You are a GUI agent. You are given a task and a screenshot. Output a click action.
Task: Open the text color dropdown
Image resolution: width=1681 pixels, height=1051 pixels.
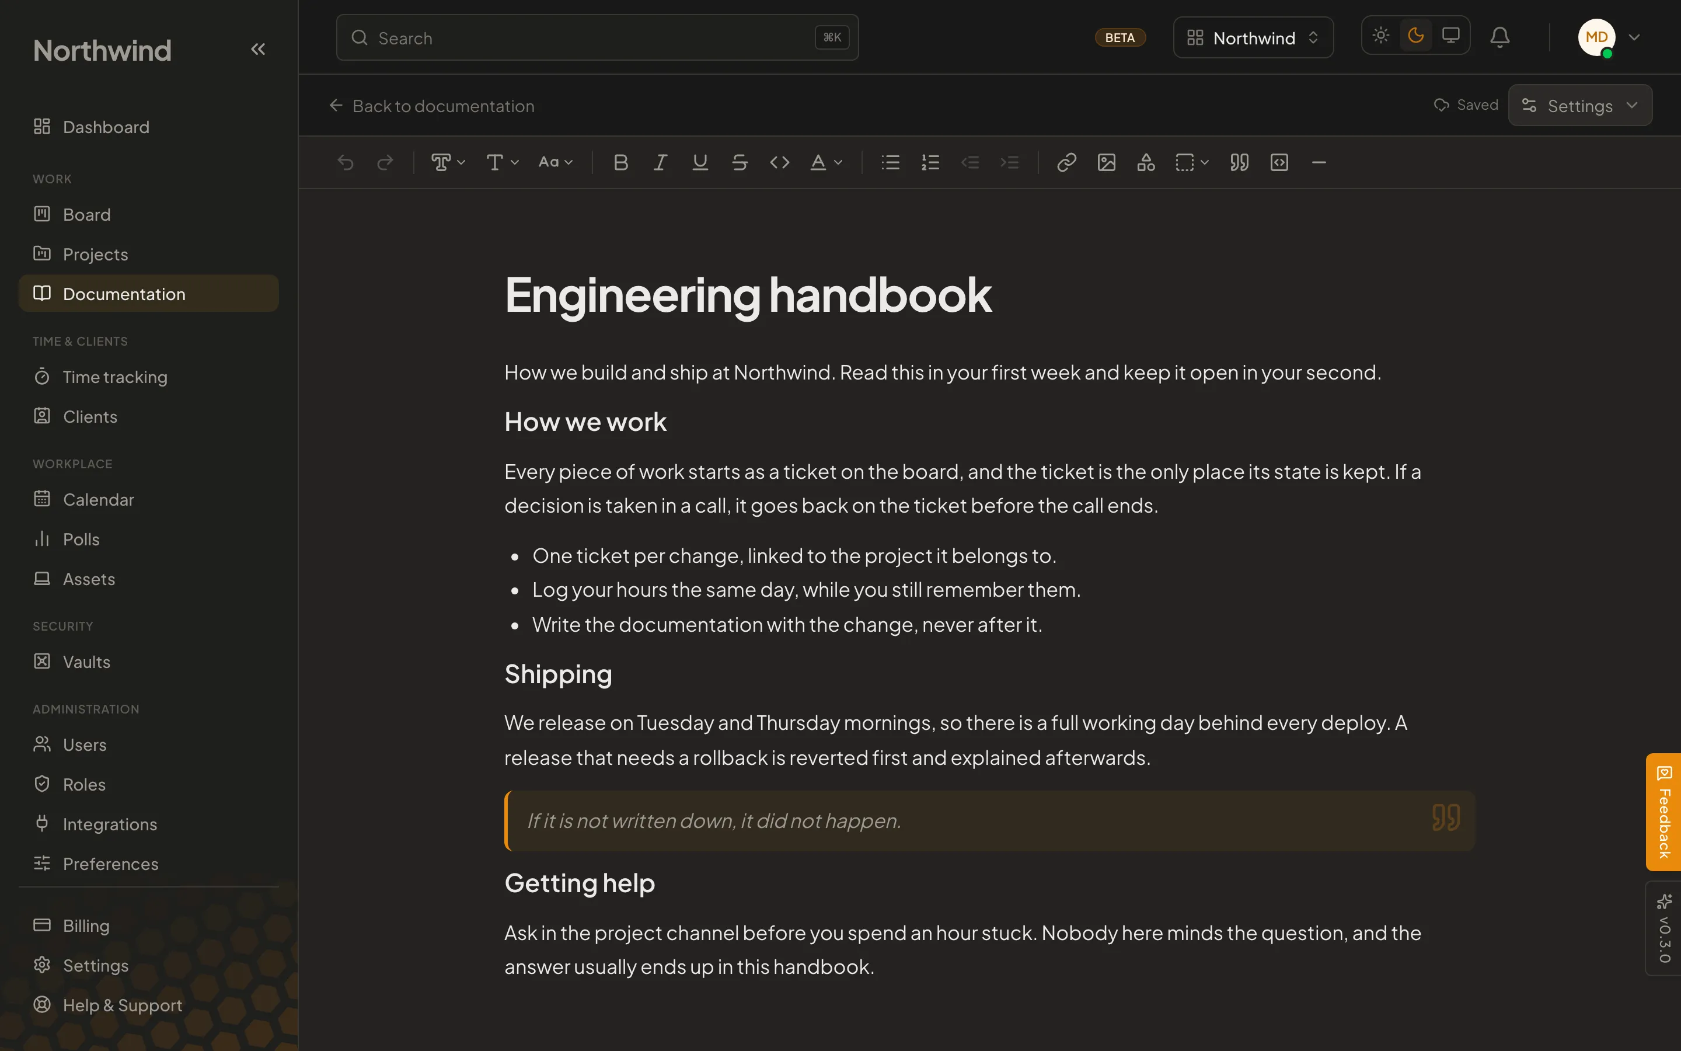point(826,163)
